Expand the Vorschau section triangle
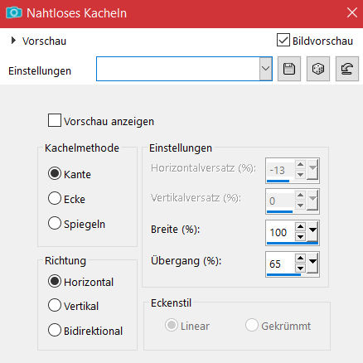Image resolution: width=363 pixels, height=363 pixels. (13, 41)
